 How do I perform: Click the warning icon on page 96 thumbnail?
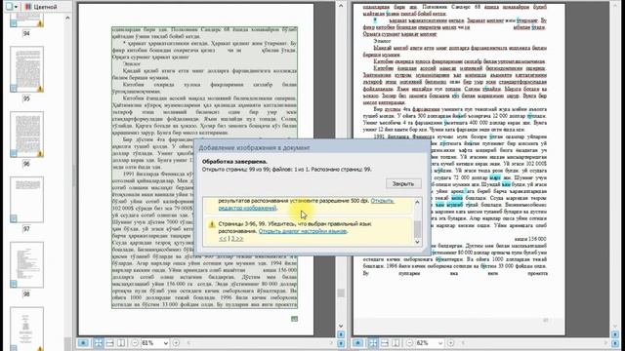tap(40, 154)
